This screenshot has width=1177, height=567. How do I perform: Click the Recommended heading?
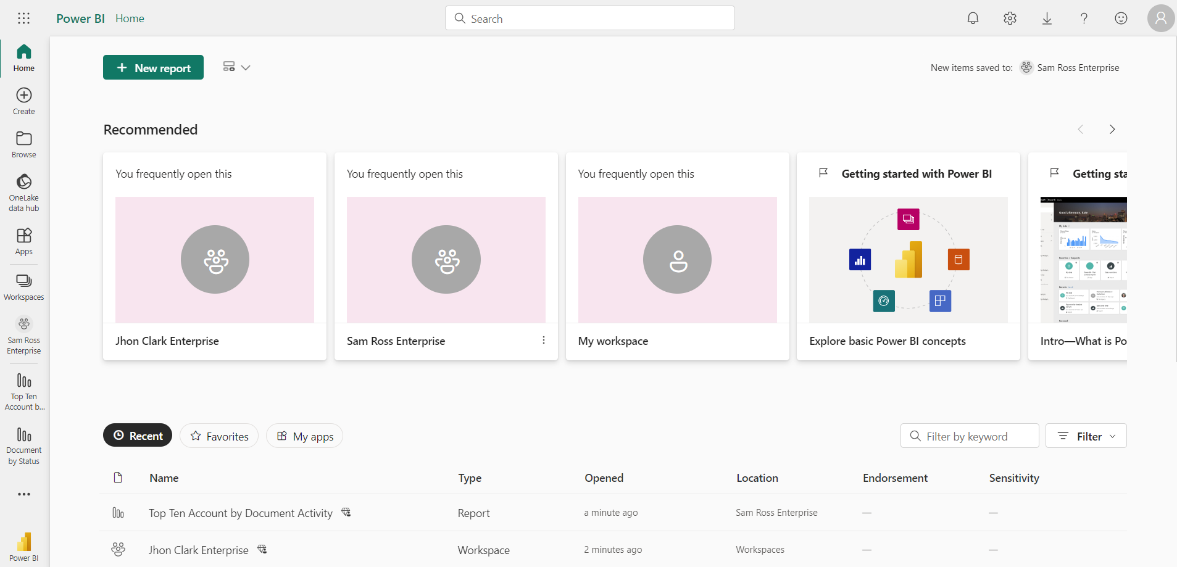(151, 130)
